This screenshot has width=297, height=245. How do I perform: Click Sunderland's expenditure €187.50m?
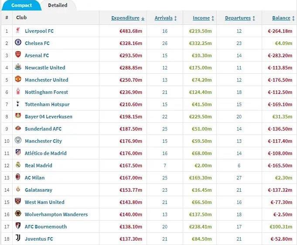point(131,129)
